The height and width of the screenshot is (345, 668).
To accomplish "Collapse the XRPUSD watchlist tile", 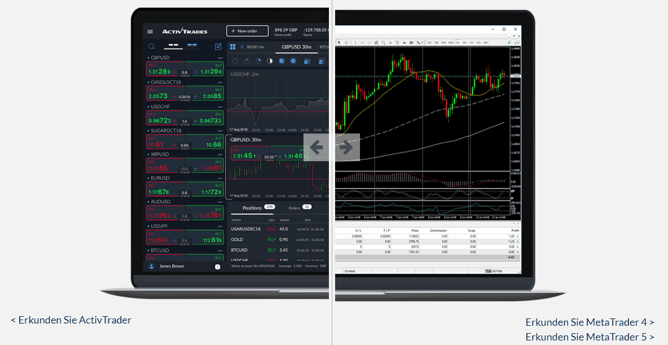I will 148,154.
